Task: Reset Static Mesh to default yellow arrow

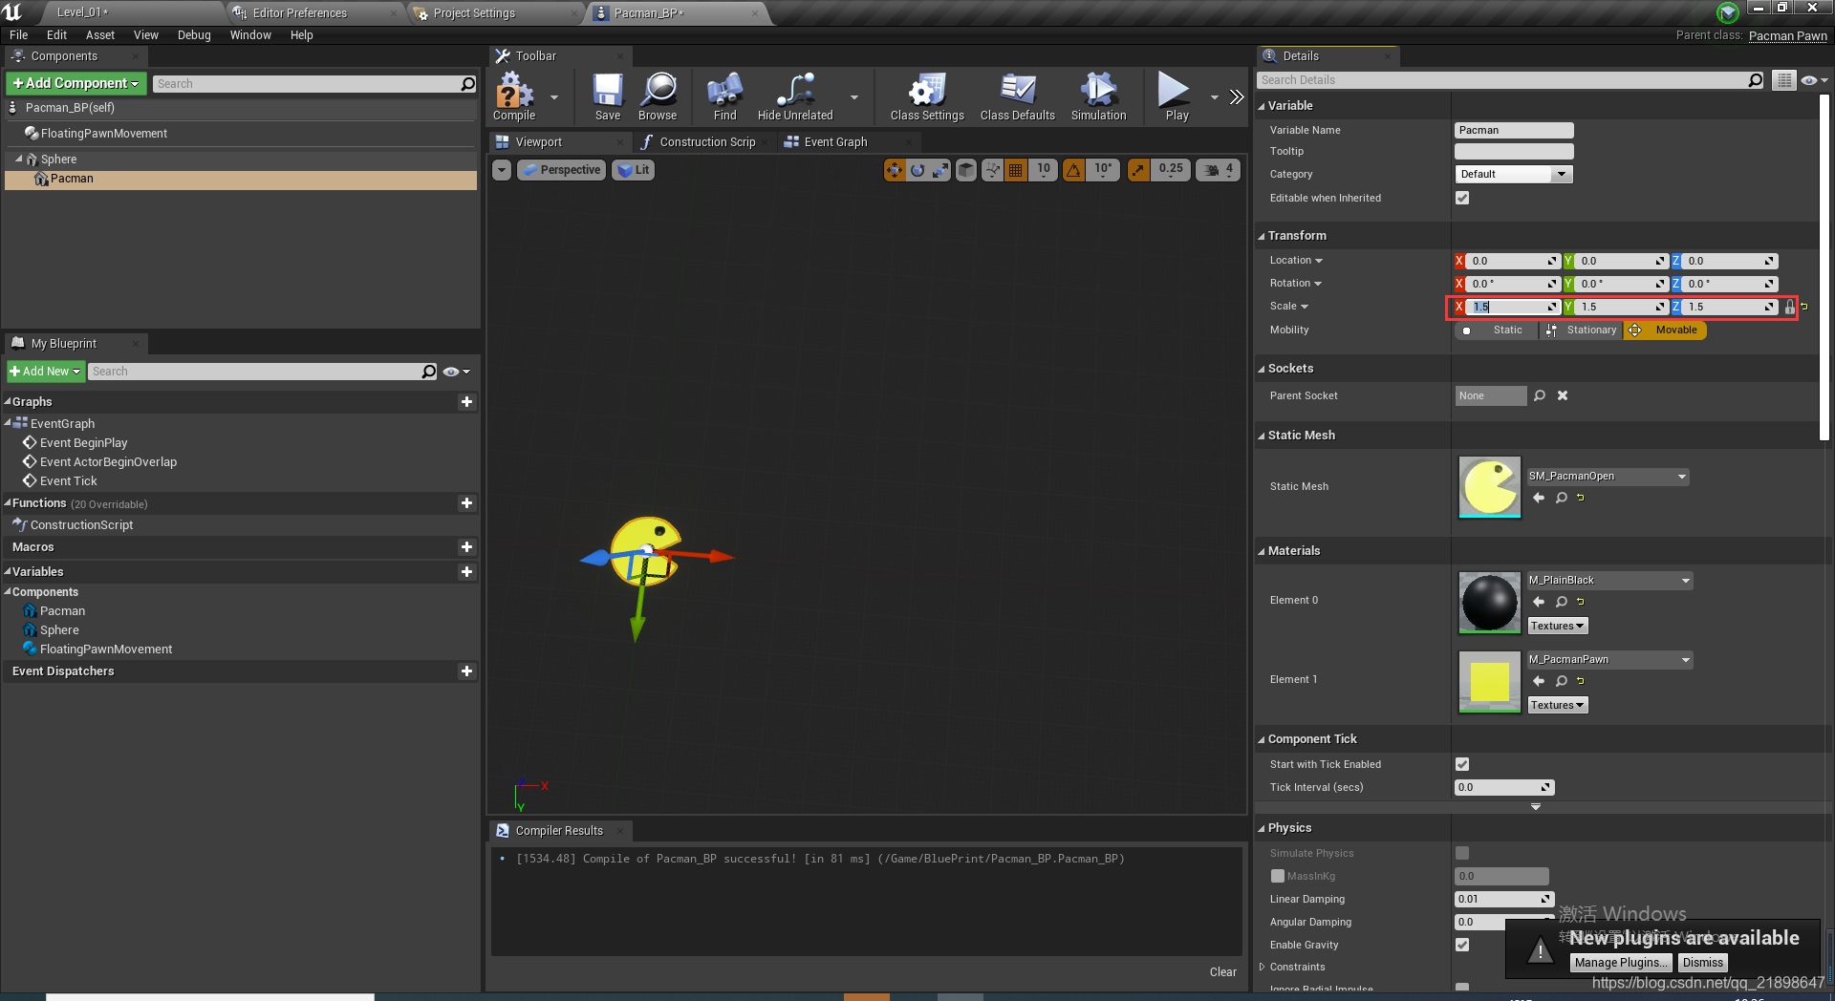Action: tap(1581, 498)
